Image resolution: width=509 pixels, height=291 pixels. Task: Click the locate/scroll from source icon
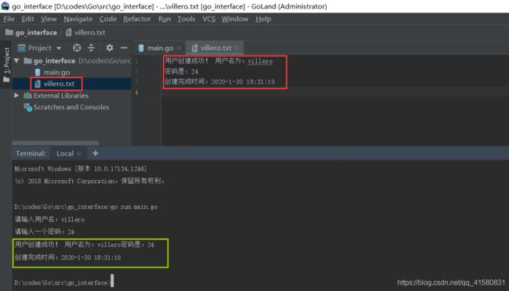(77, 48)
